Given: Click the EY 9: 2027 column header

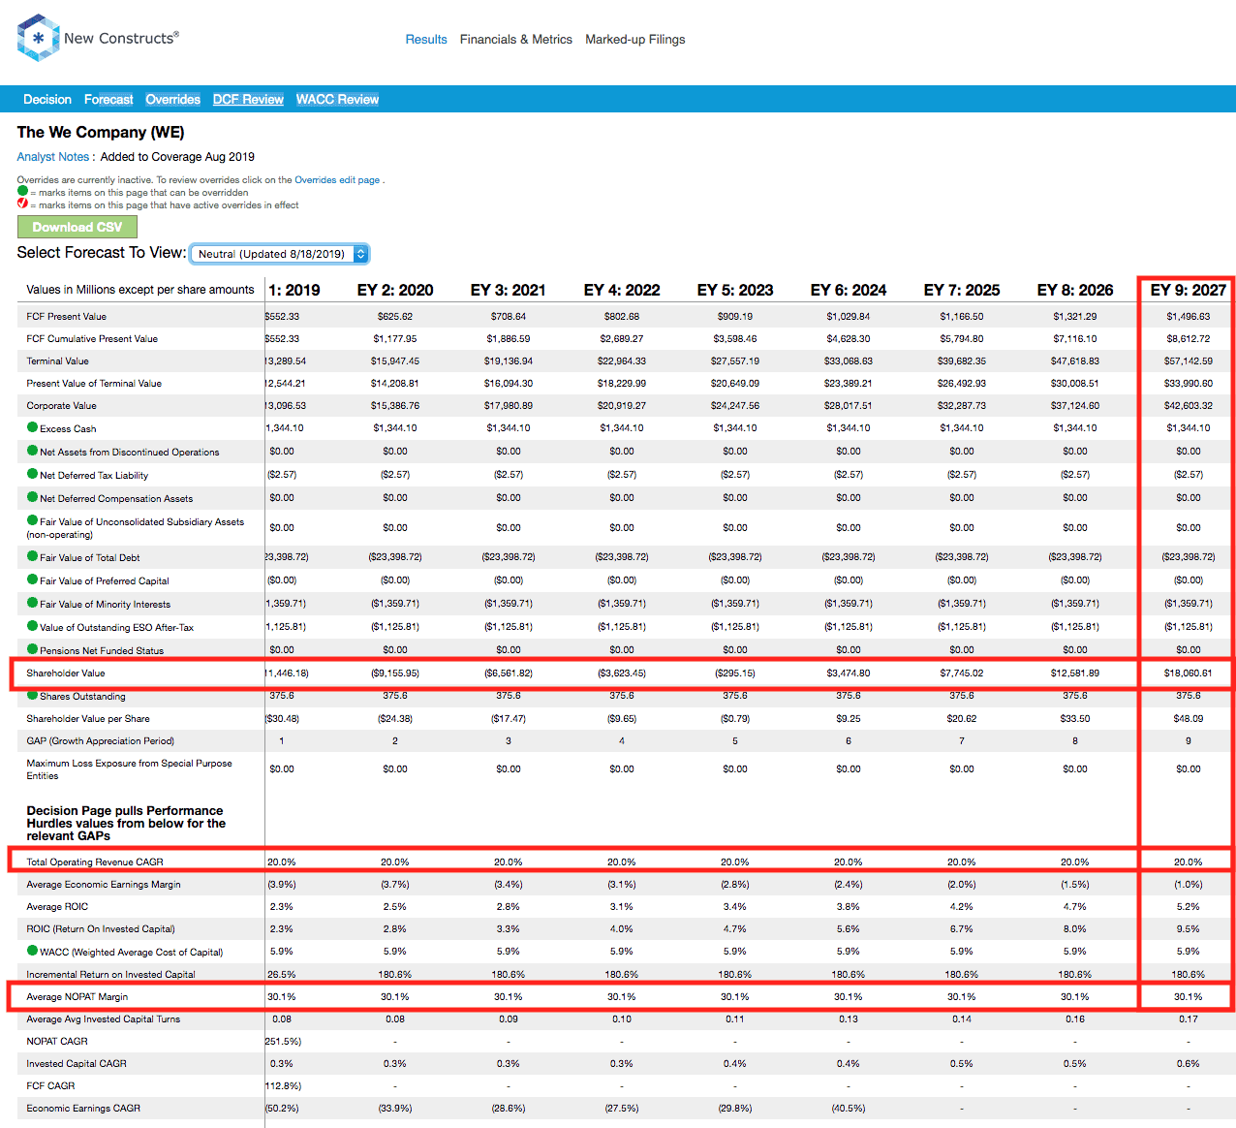Looking at the screenshot, I should 1189,290.
